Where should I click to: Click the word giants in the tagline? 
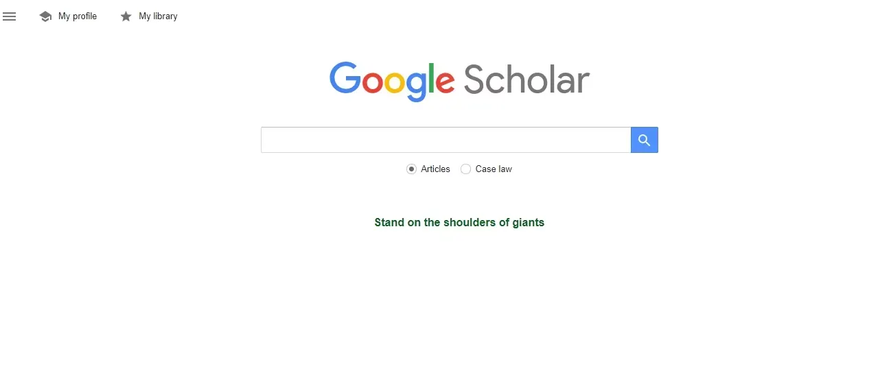(528, 222)
